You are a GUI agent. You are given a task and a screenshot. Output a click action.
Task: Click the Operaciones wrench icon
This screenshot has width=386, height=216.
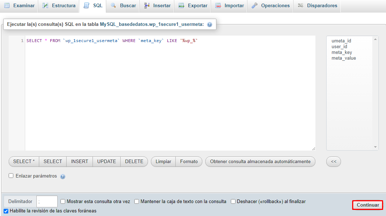pyautogui.click(x=255, y=5)
